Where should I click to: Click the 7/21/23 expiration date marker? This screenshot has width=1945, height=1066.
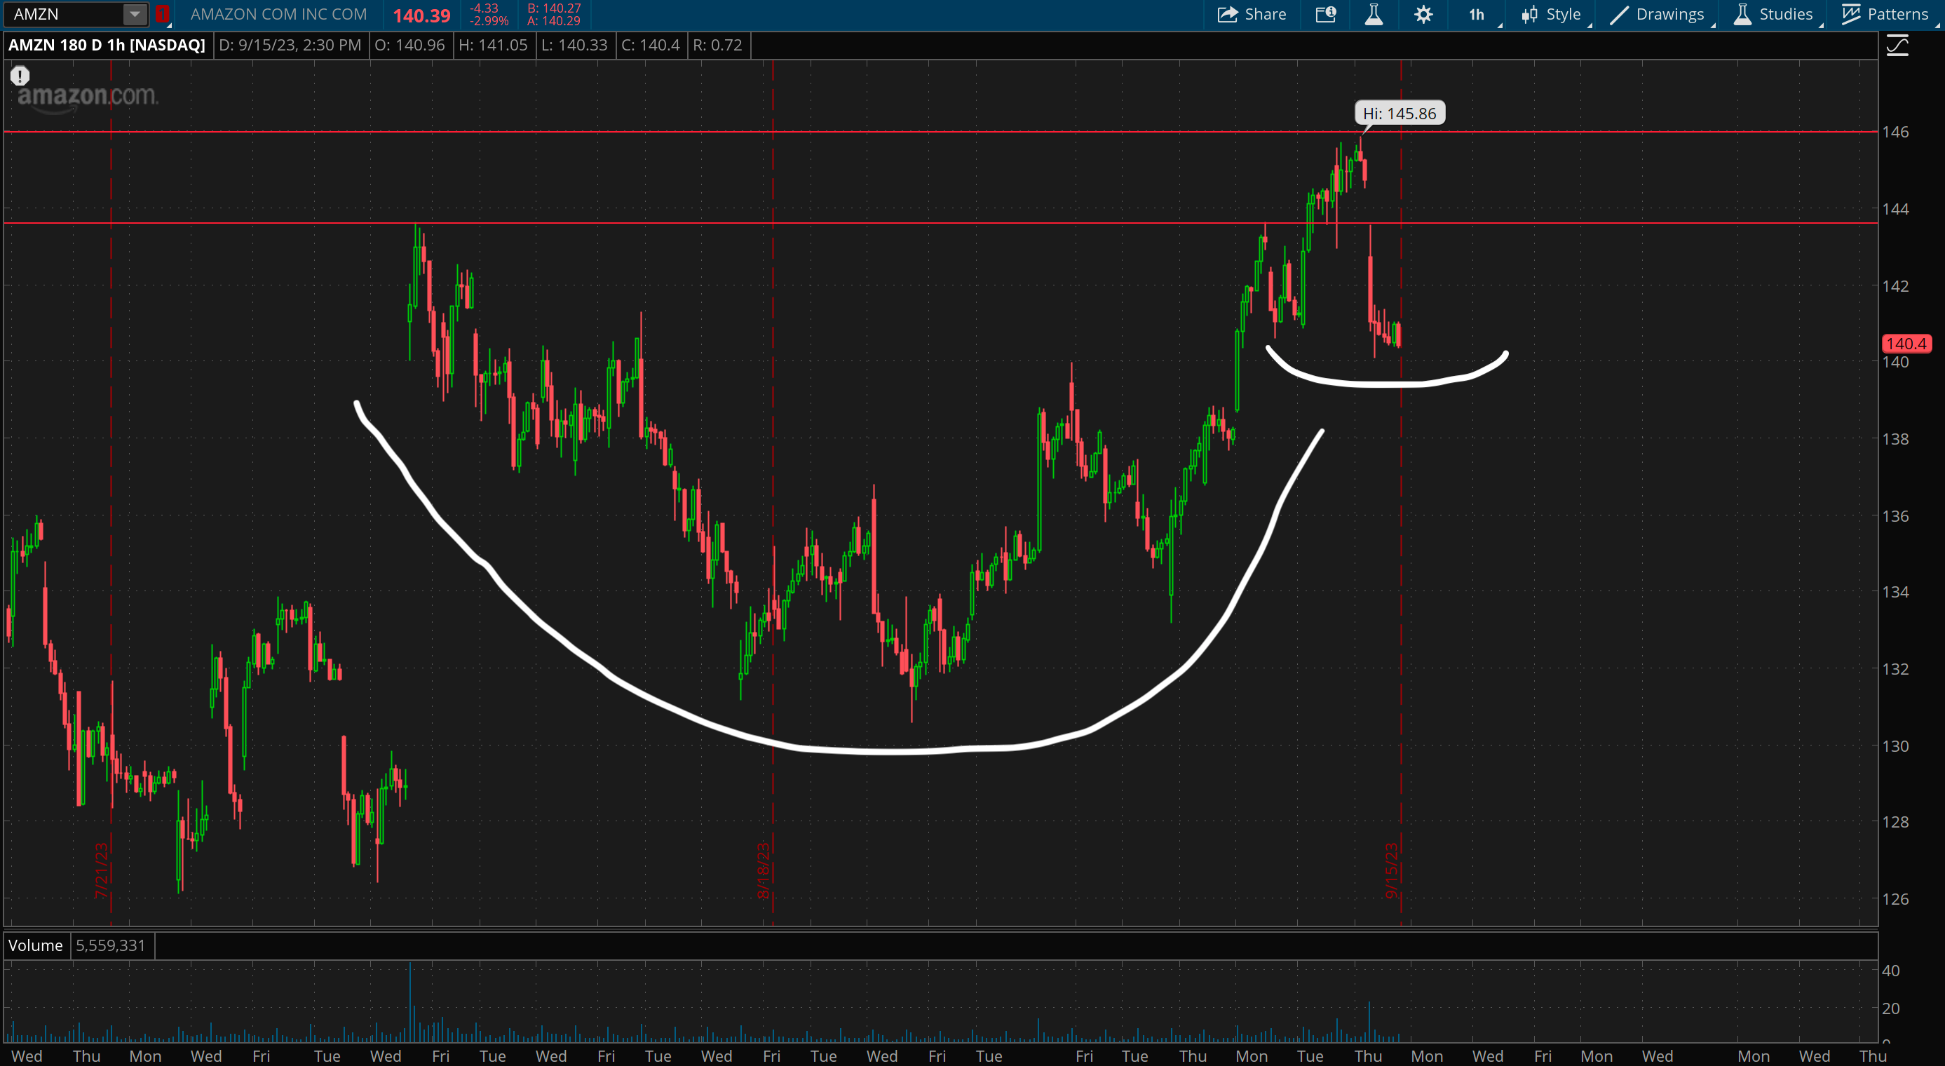101,871
